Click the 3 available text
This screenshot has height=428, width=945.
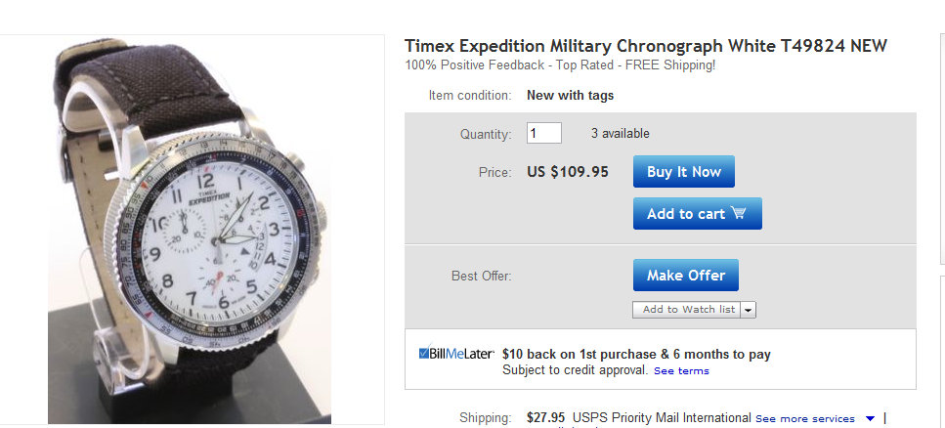(x=620, y=134)
